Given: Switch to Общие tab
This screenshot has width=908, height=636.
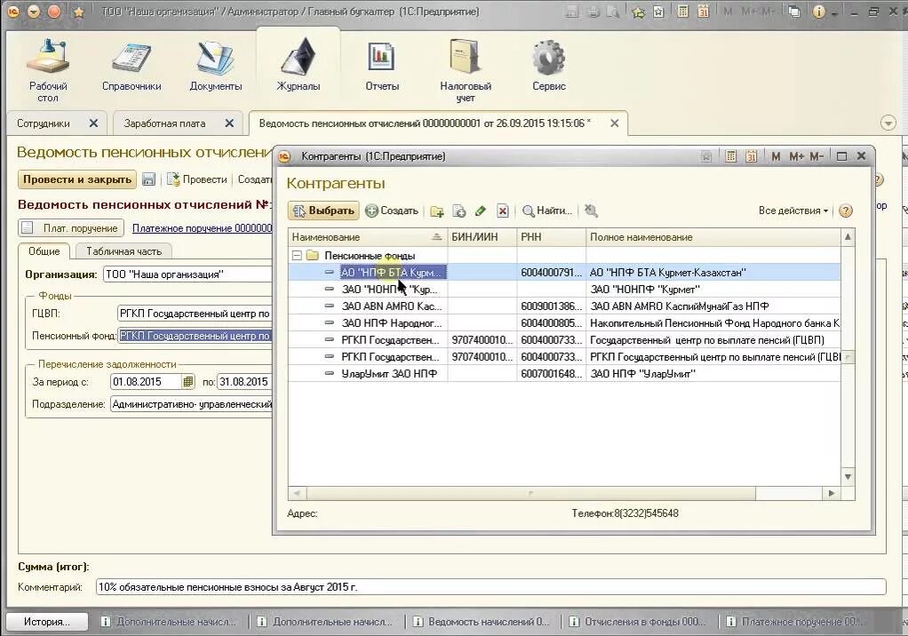Looking at the screenshot, I should coord(44,251).
